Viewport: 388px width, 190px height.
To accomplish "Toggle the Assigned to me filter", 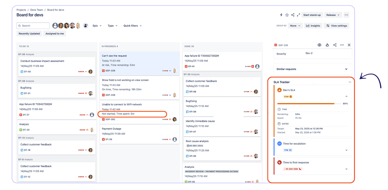I will click(55, 33).
